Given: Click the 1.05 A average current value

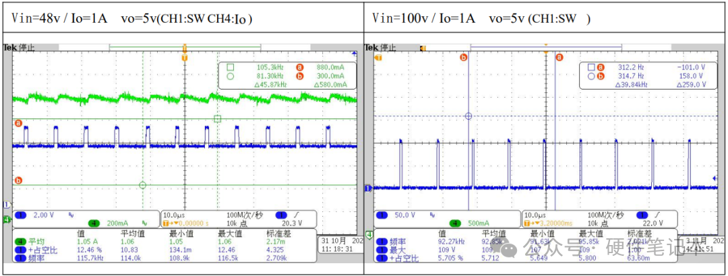Looking at the screenshot, I should click(x=88, y=241).
